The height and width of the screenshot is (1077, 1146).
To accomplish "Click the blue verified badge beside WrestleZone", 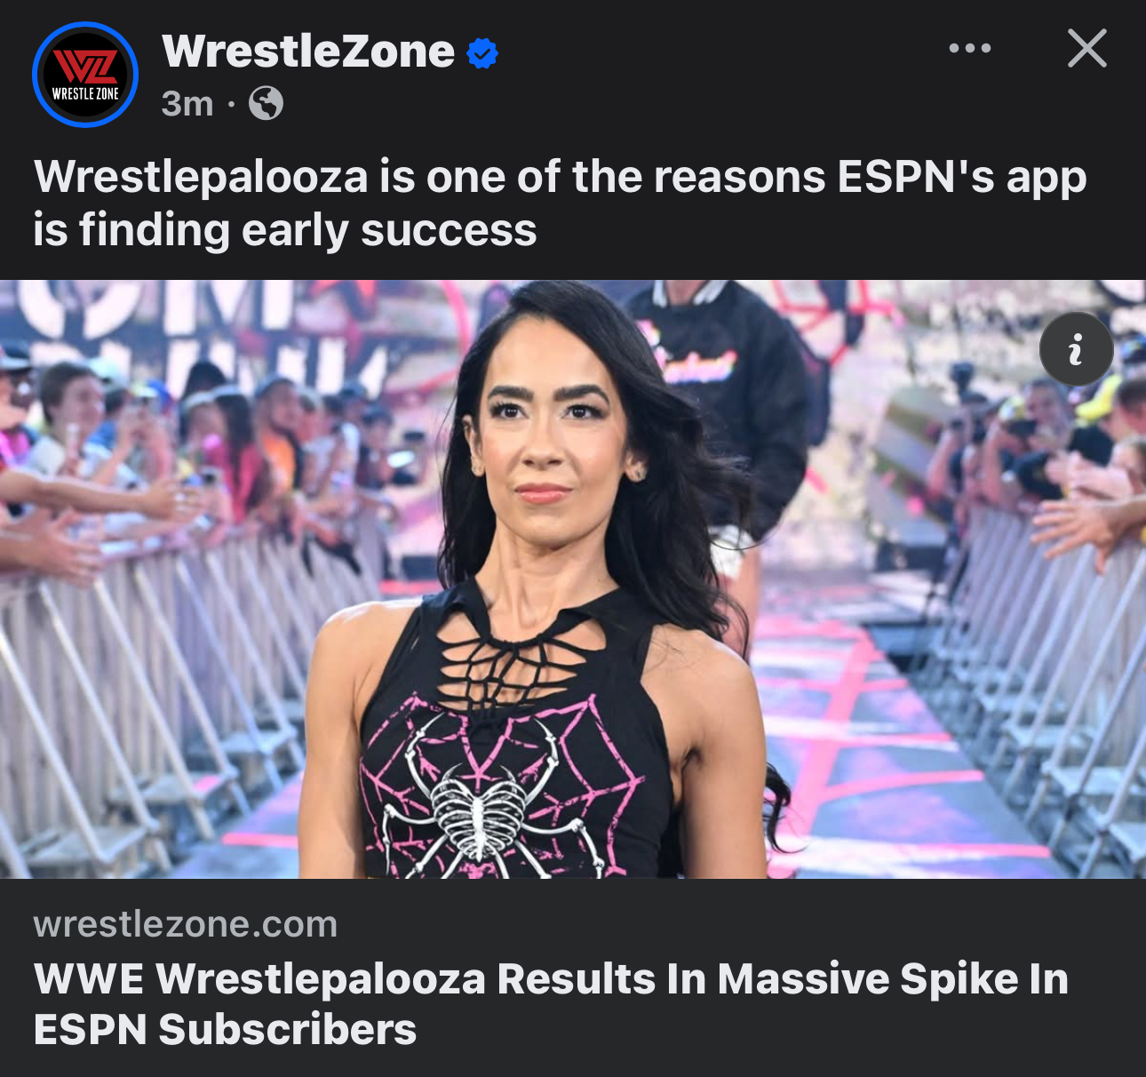I will pos(482,53).
